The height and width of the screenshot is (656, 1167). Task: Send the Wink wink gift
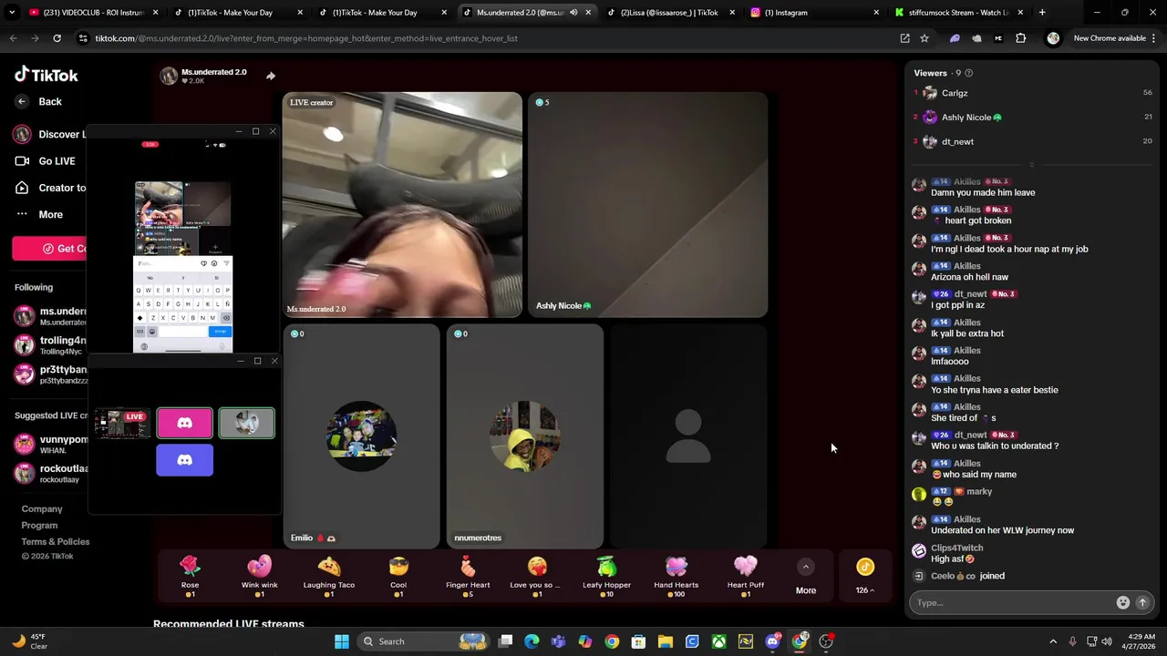pyautogui.click(x=260, y=576)
